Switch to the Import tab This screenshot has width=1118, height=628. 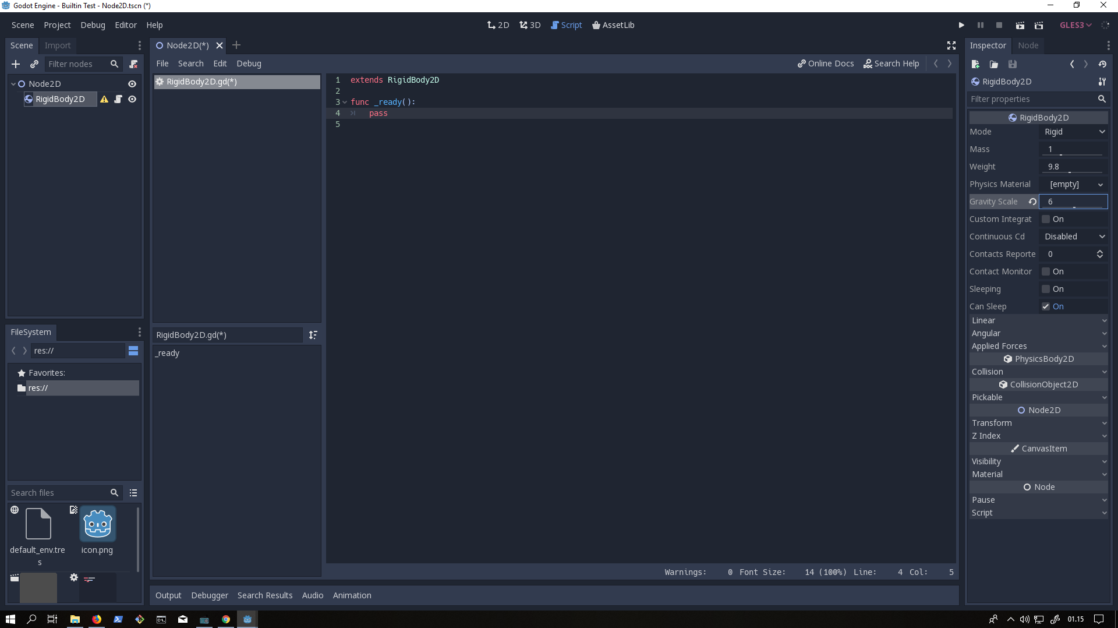[x=57, y=45]
